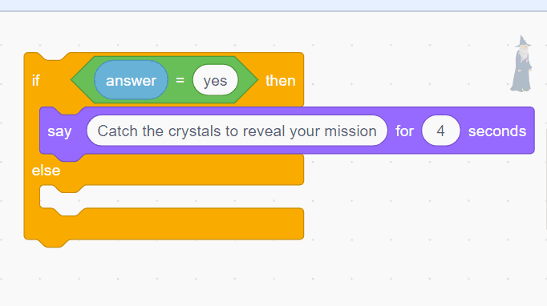Screen dimensions: 547x306
Task: Click the orange area right of the else label
Action: pyautogui.click(x=181, y=171)
